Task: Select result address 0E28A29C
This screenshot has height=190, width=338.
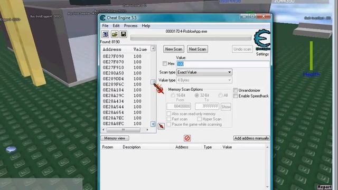Action: coord(113,96)
